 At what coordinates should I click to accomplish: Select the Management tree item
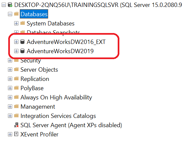(38, 107)
